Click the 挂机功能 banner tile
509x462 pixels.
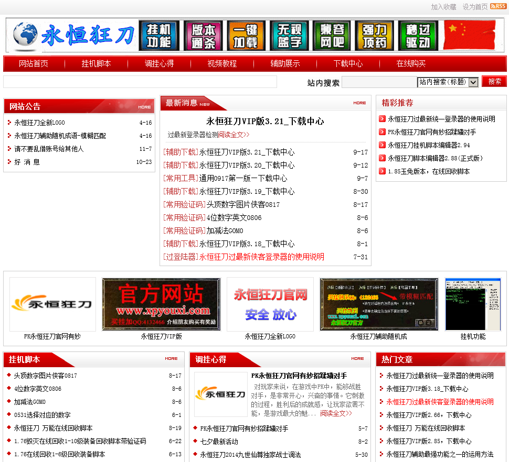tap(159, 36)
